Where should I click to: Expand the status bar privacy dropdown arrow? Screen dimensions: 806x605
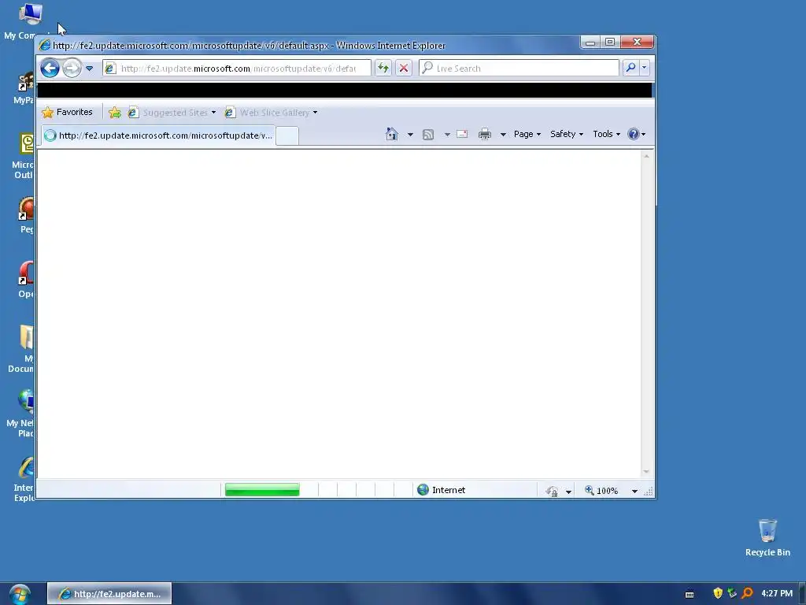point(568,492)
